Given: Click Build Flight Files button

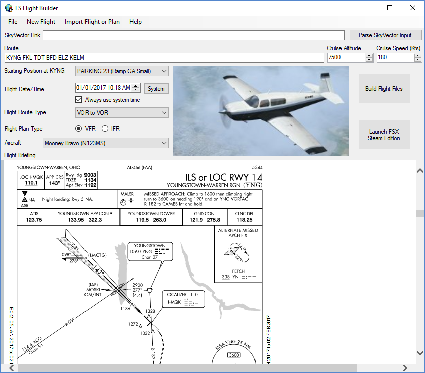Looking at the screenshot, I should 384,89.
